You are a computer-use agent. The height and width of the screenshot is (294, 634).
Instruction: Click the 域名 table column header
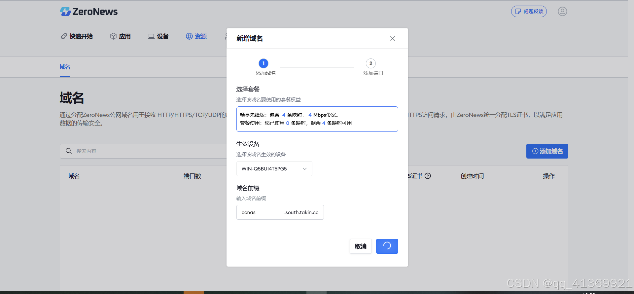pyautogui.click(x=74, y=176)
